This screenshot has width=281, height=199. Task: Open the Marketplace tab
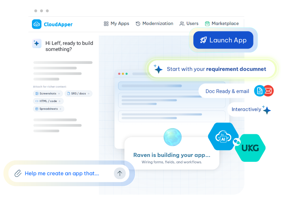[x=222, y=23]
